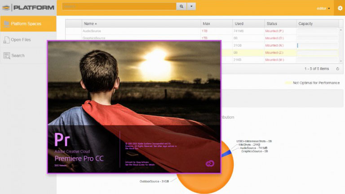Screen dimensions: 345x194
Task: Click the 21KB used value
Action: (x=237, y=60)
